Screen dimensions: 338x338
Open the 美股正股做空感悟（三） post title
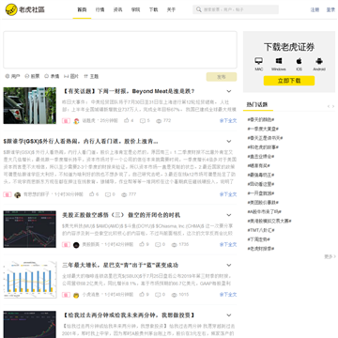tap(121, 215)
